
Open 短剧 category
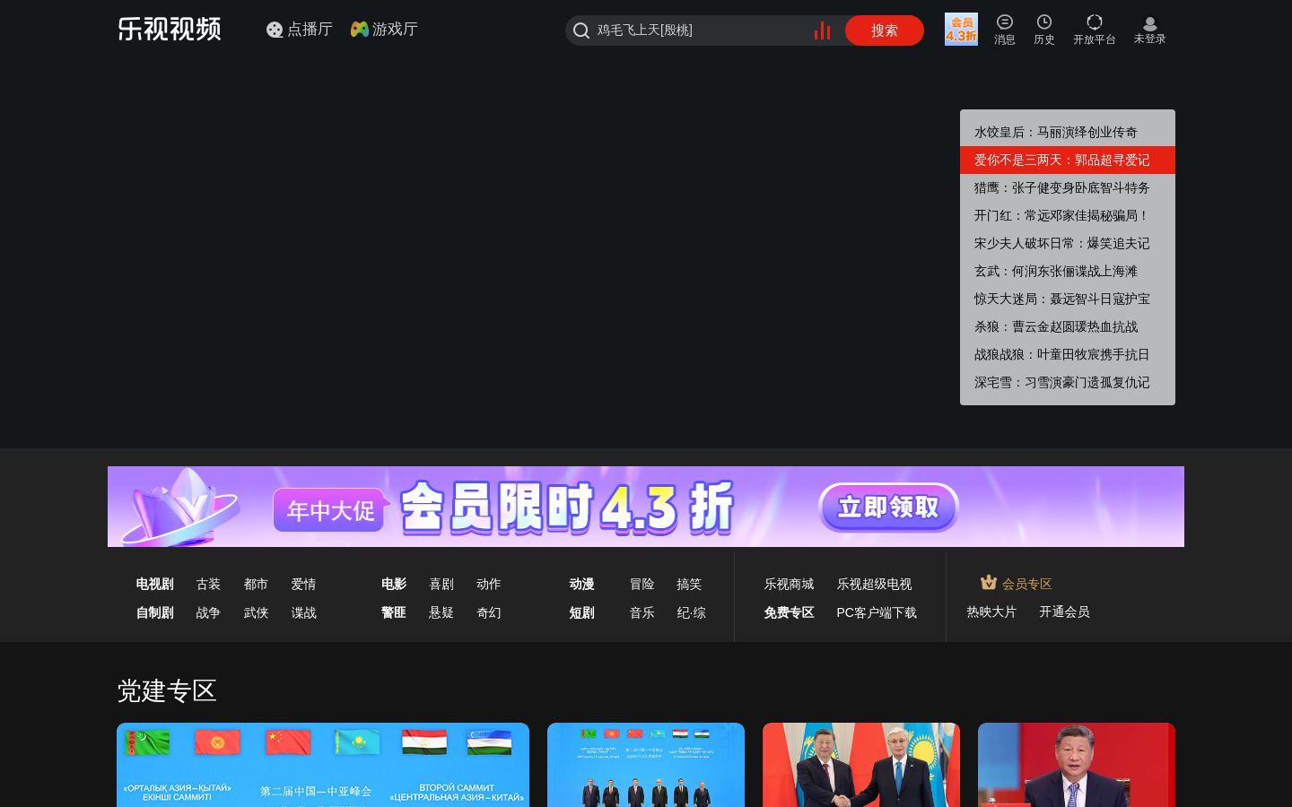click(581, 612)
